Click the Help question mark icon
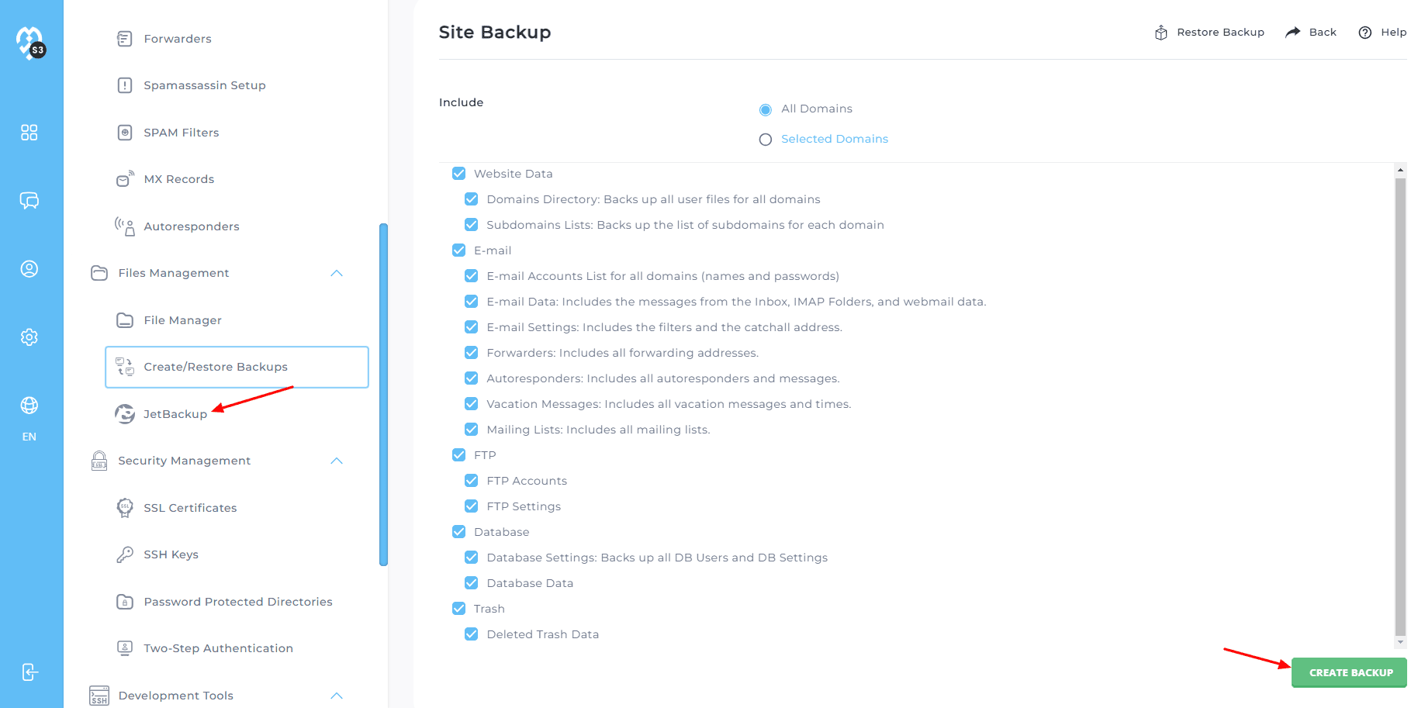 tap(1365, 33)
